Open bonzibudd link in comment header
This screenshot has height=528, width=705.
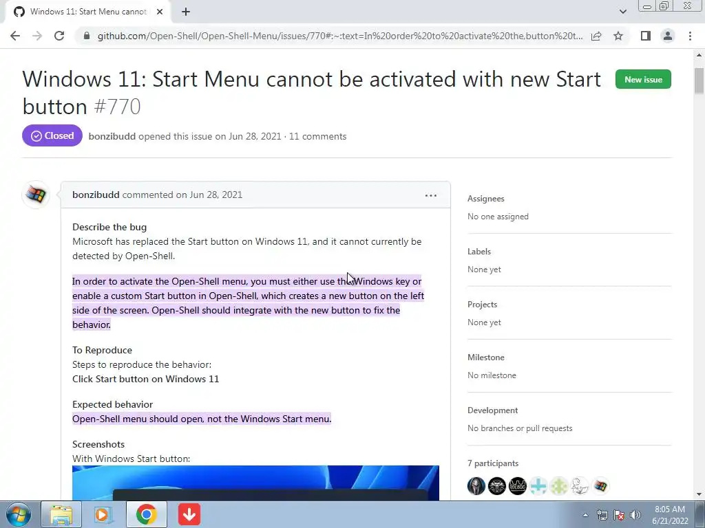(x=96, y=195)
